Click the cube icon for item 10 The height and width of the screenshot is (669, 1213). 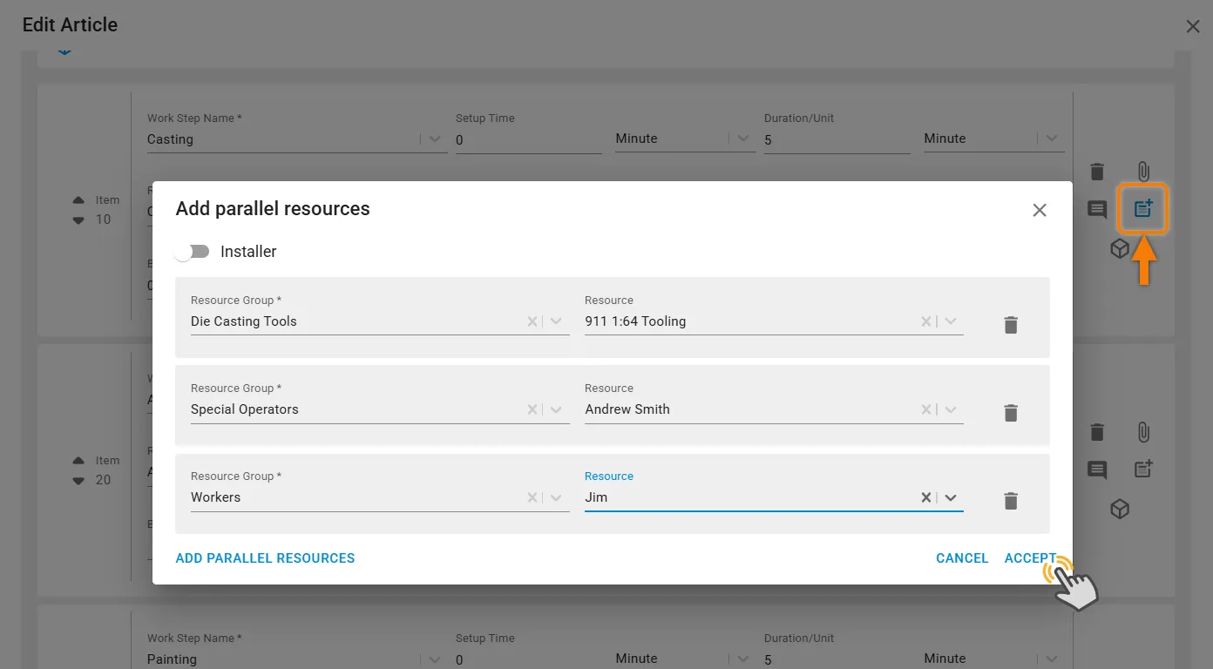(1120, 249)
